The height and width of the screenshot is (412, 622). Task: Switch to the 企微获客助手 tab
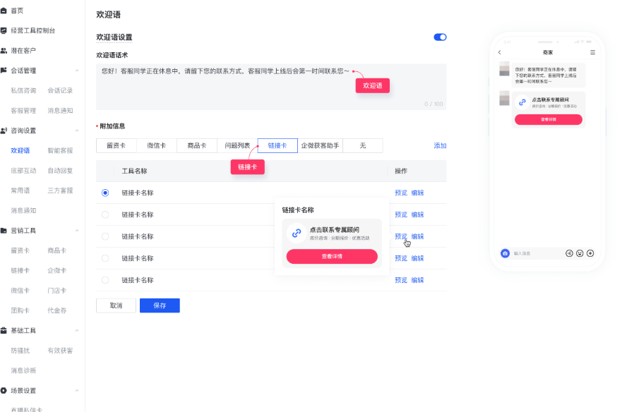(x=320, y=145)
